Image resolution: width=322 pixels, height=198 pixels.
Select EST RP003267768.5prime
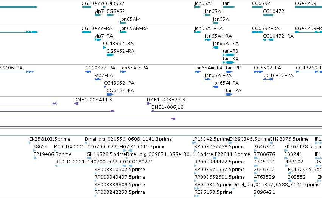[219, 147]
